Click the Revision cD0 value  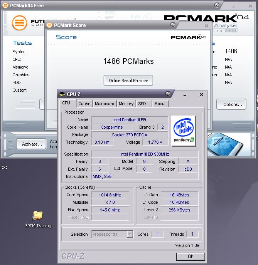coord(188,169)
